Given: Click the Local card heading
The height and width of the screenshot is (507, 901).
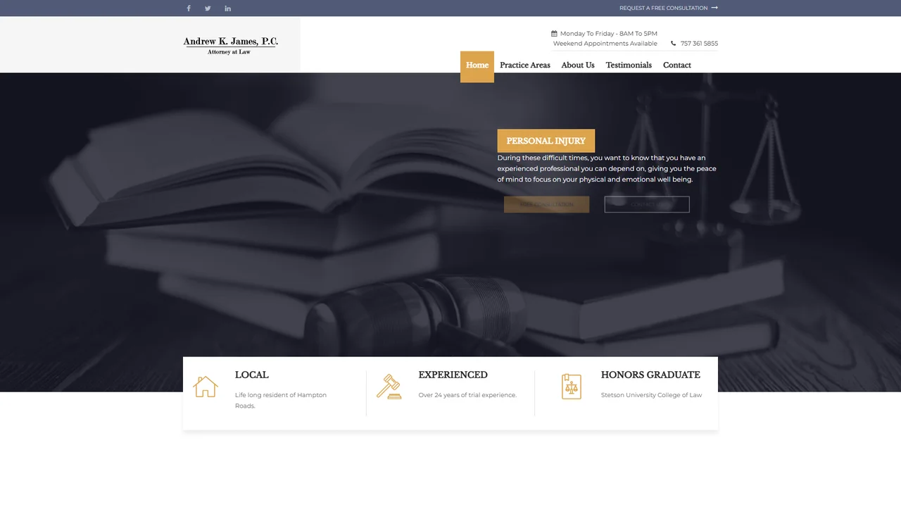Looking at the screenshot, I should coord(252,375).
